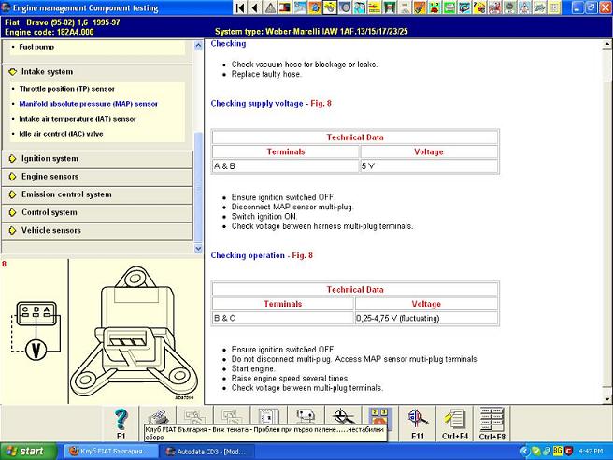Open the Control system section
613x460 pixels.
click(x=49, y=212)
